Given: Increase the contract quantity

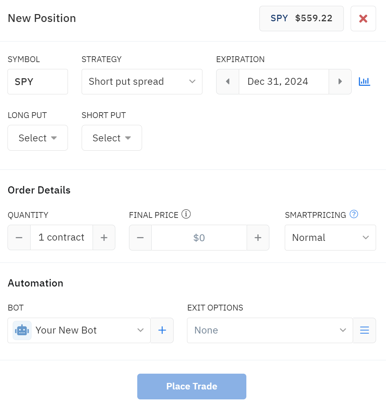Looking at the screenshot, I should pos(104,237).
